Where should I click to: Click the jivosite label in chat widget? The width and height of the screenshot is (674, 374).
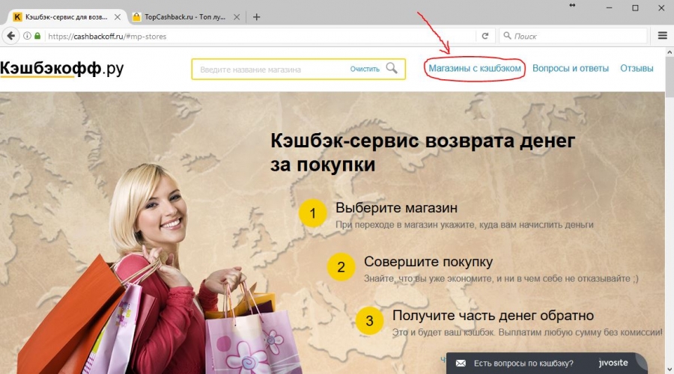(x=613, y=363)
